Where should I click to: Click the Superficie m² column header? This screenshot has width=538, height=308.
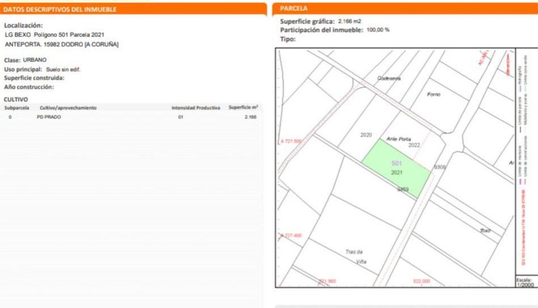point(243,107)
